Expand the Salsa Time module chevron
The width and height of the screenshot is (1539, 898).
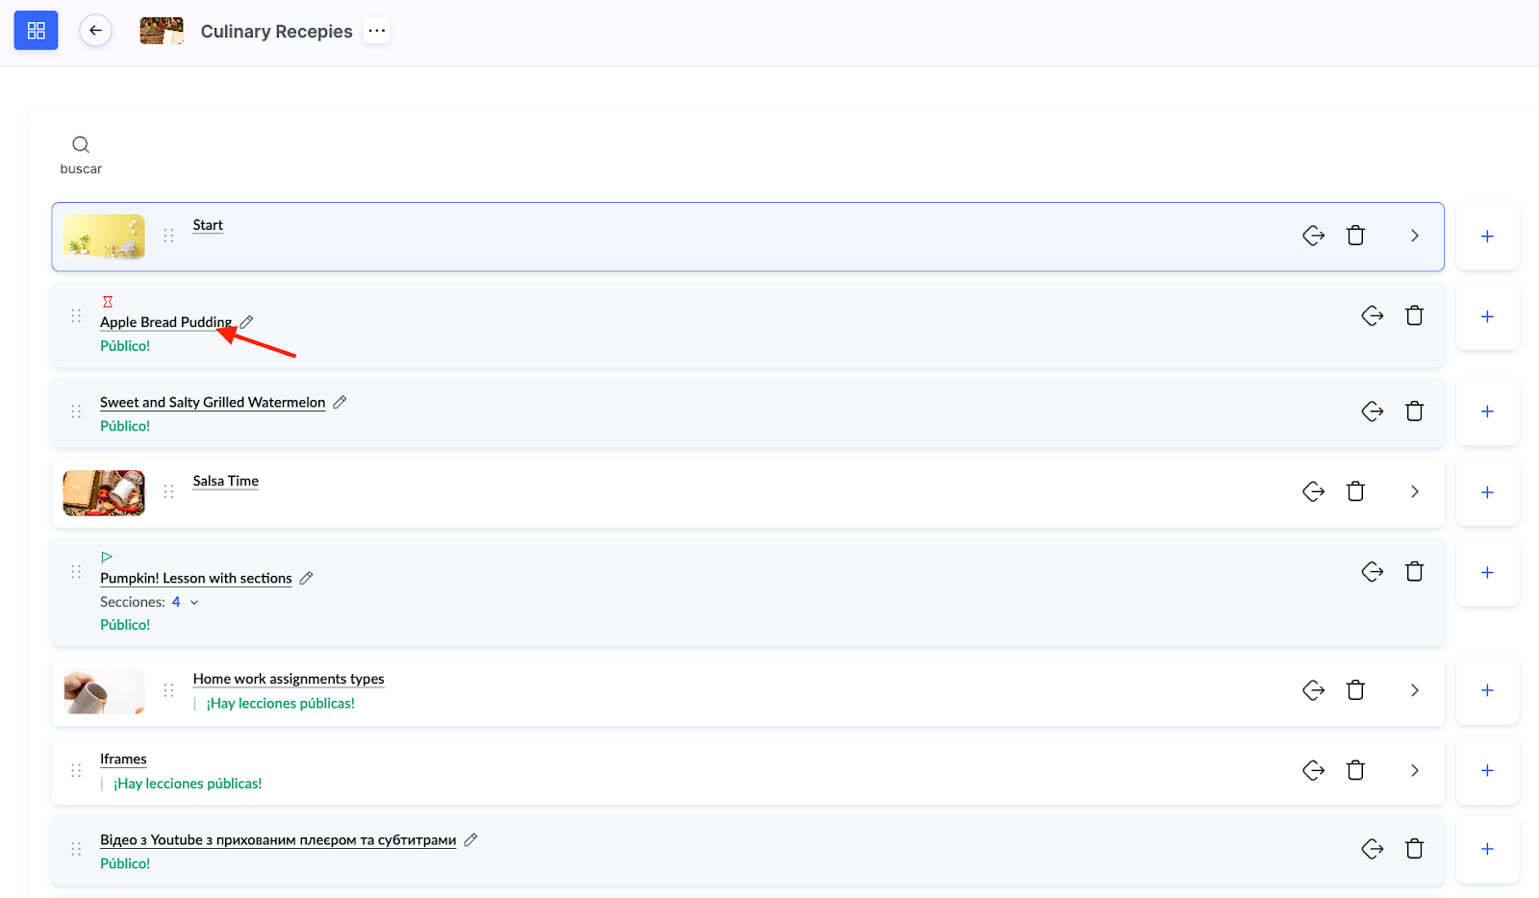tap(1414, 491)
